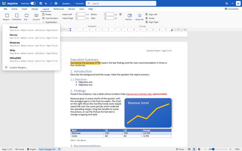Viewport: 242px width, 151px height.
Task: Open the user account avatar M
Action: (238, 3)
